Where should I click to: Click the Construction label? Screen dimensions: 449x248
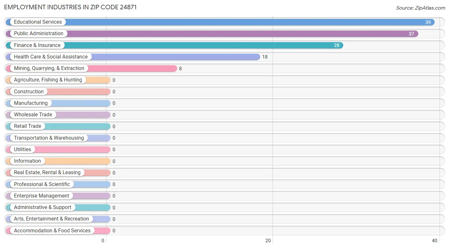tap(29, 92)
